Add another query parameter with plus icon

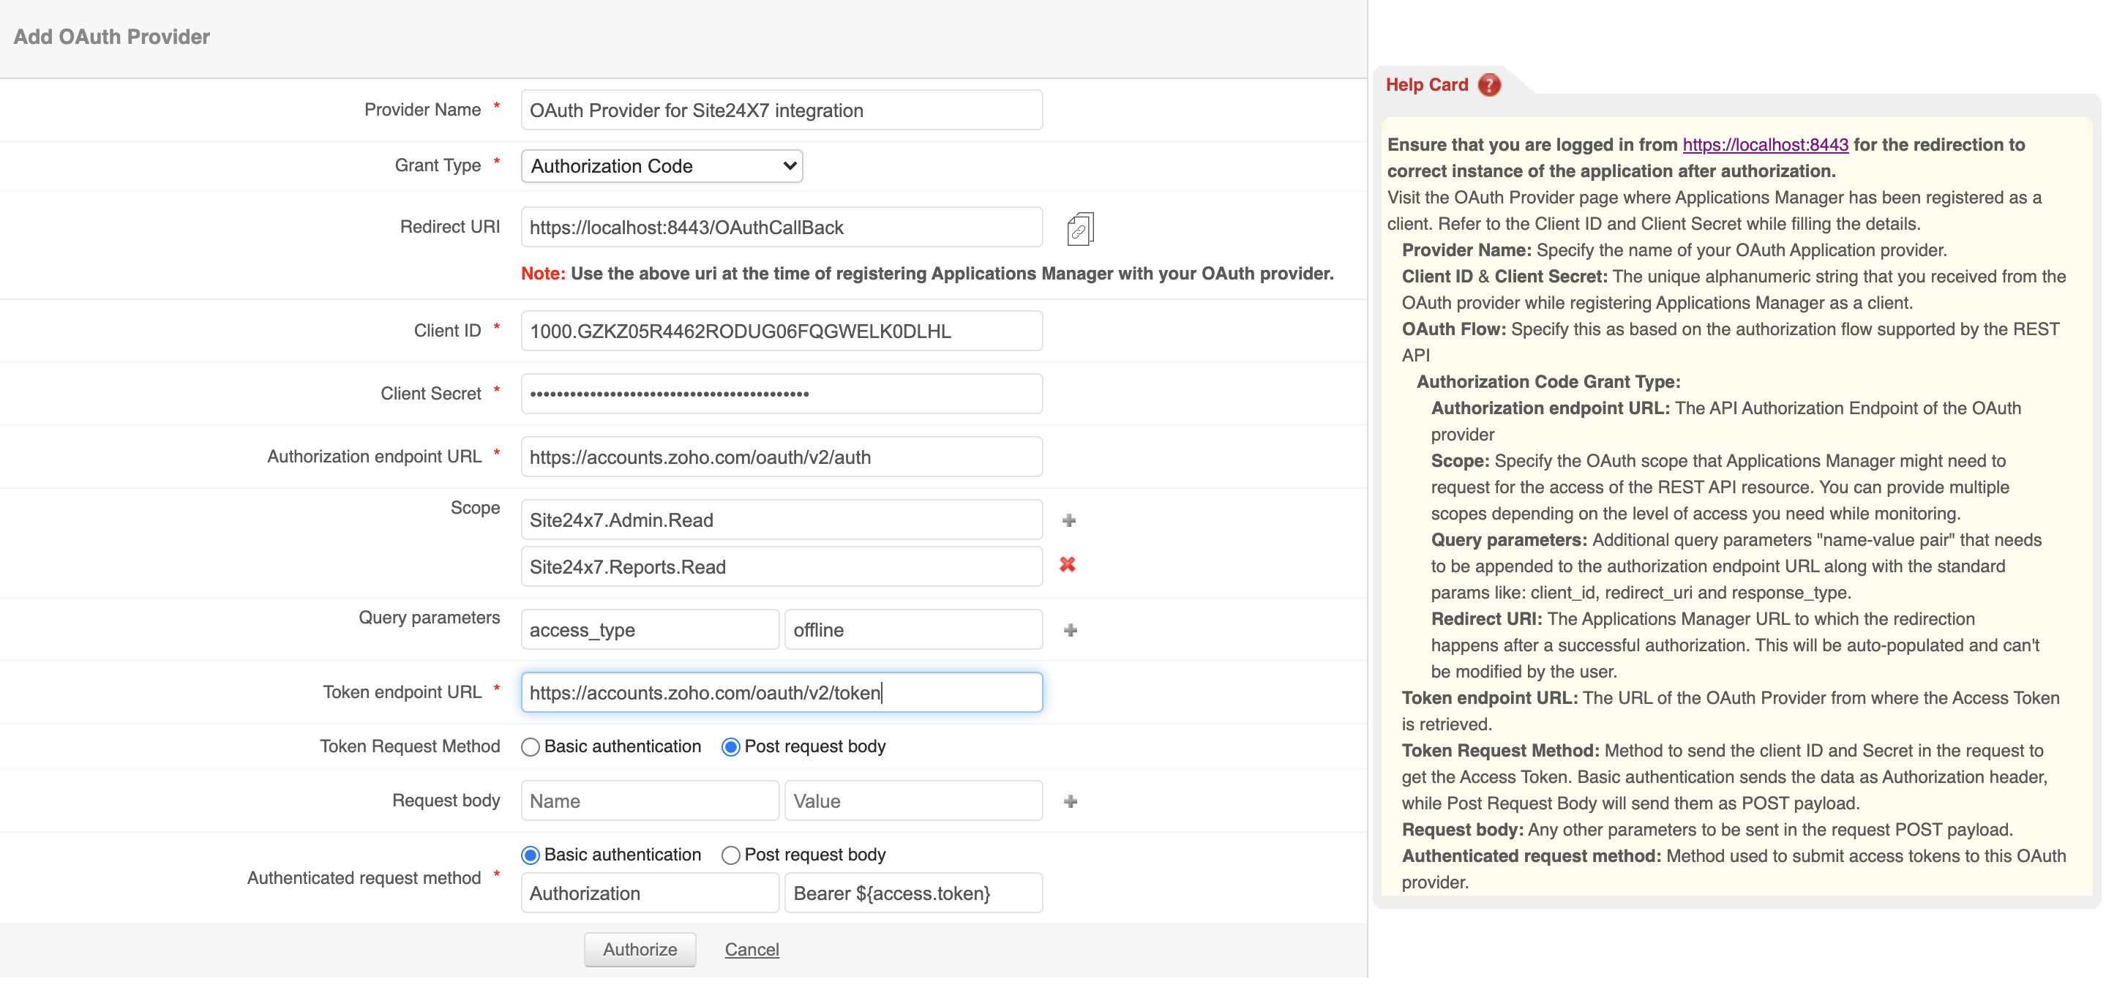point(1070,630)
